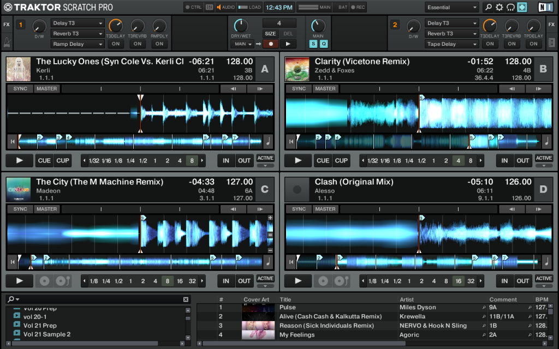
Task: Click the CUE button on Deck A
Action: (44, 161)
